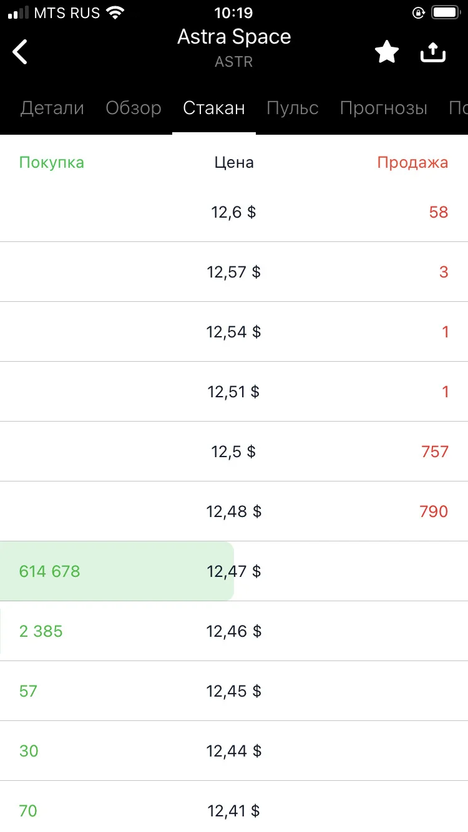
Task: Open the Обзор tab
Action: [x=134, y=108]
